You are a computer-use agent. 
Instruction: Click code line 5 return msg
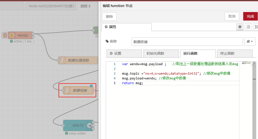(133, 83)
